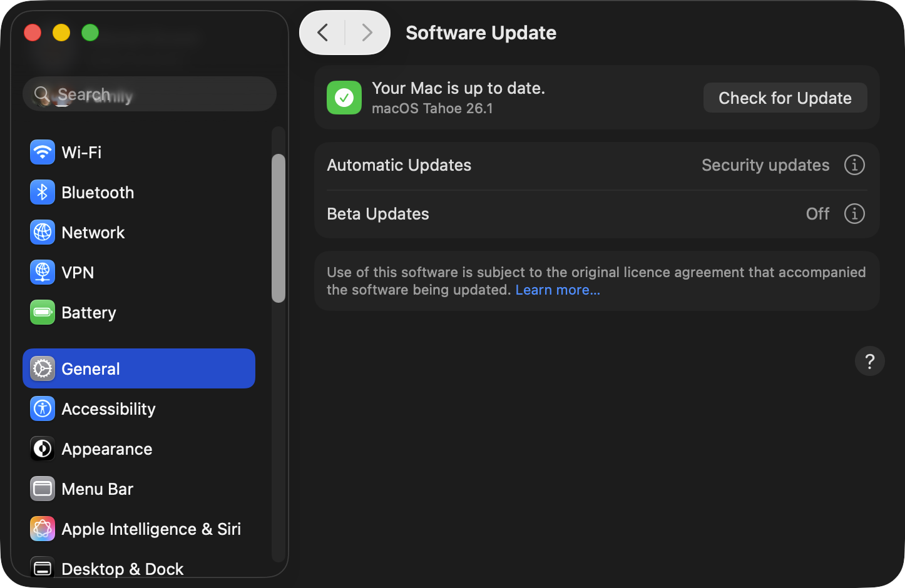This screenshot has width=905, height=588.
Task: Click the Check for Update button
Action: 785,98
